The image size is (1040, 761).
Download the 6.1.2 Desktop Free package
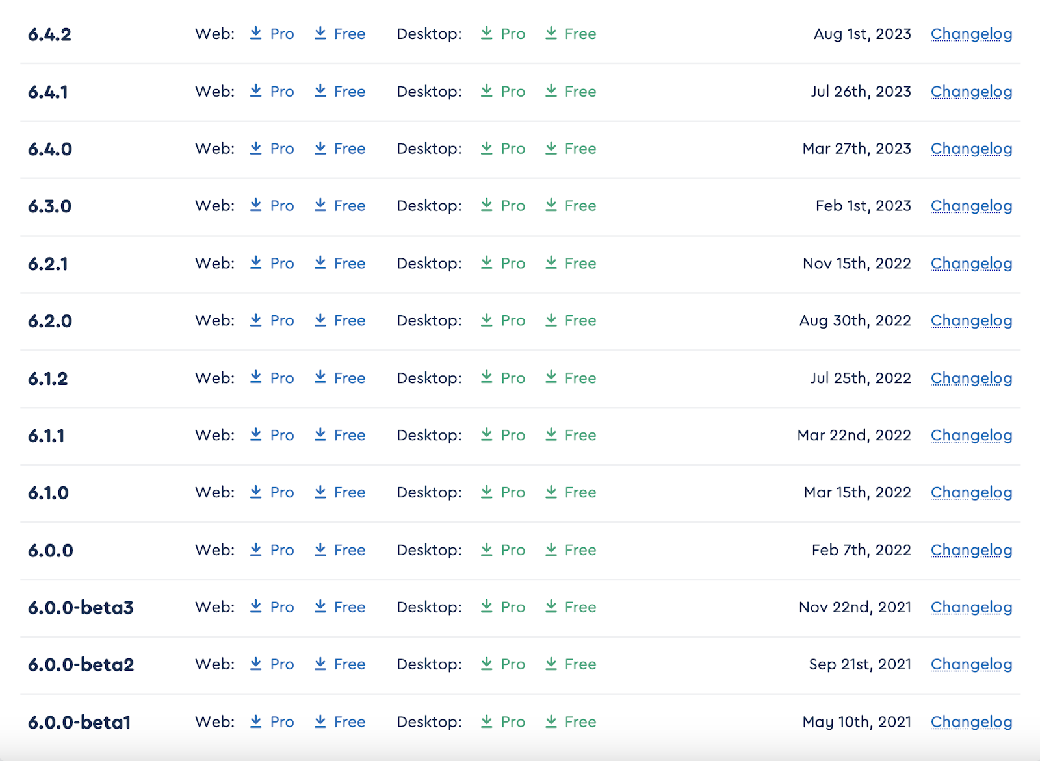(x=570, y=378)
